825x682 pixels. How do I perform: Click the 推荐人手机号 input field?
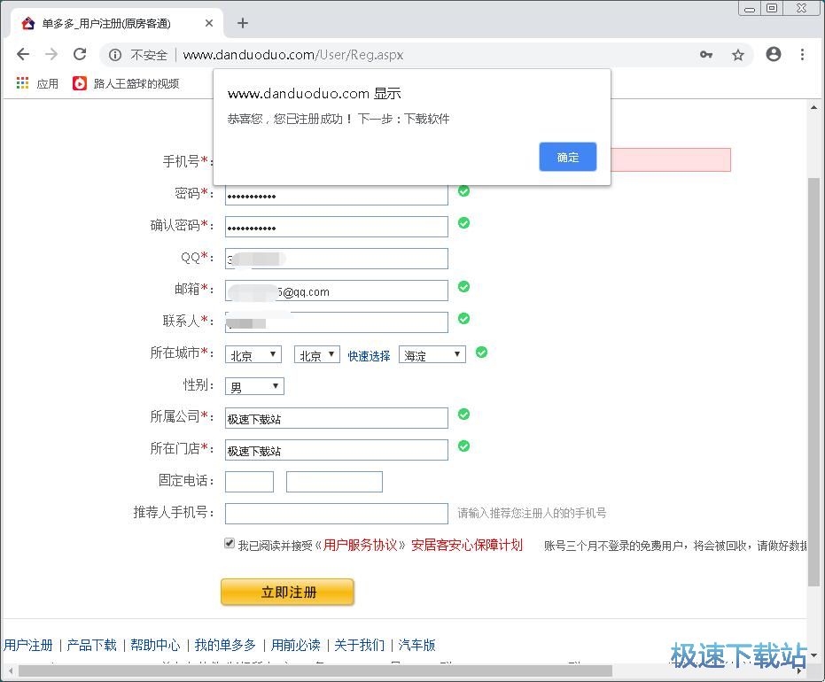(337, 514)
